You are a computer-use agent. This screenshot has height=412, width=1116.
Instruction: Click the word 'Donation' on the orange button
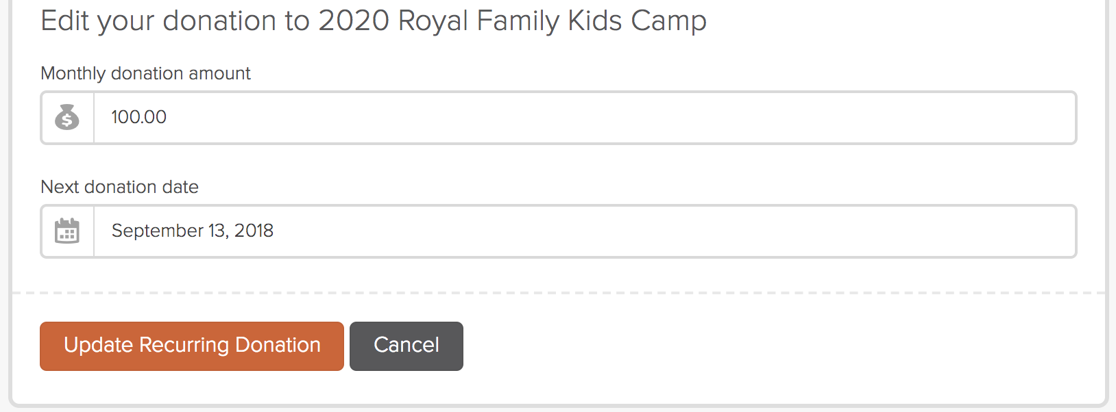click(278, 345)
